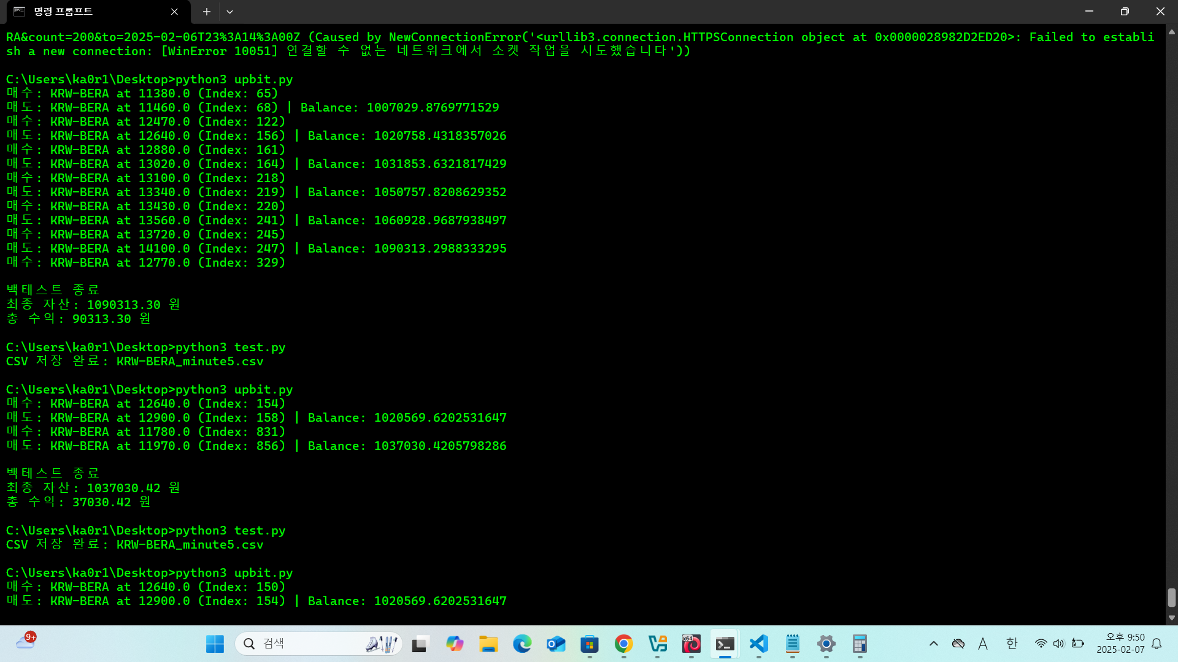1178x662 pixels.
Task: Open the Windows Start menu
Action: pyautogui.click(x=215, y=644)
